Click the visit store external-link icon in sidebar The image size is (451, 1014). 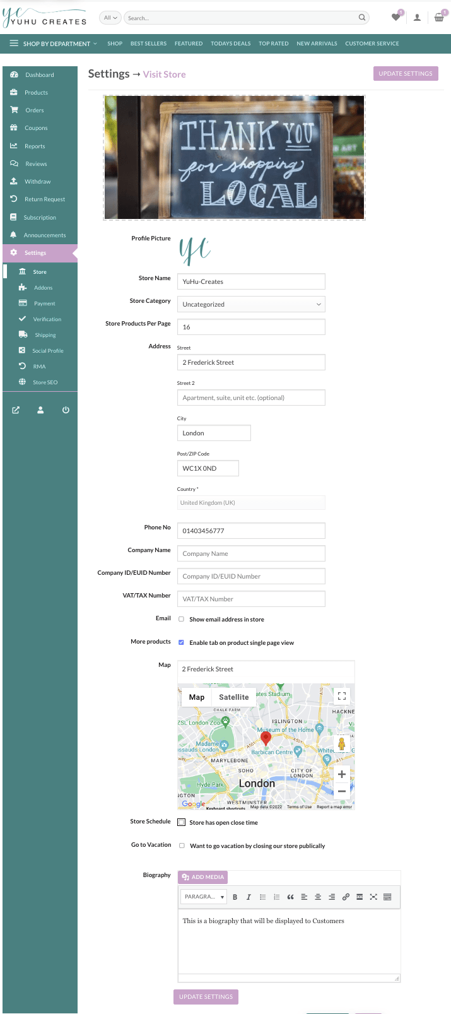pyautogui.click(x=16, y=410)
